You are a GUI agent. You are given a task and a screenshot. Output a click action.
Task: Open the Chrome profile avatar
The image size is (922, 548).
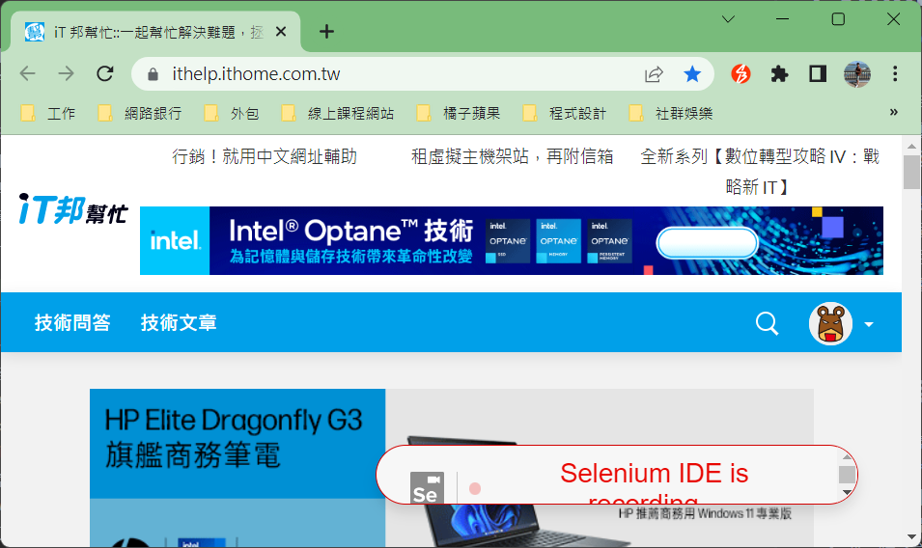click(856, 74)
